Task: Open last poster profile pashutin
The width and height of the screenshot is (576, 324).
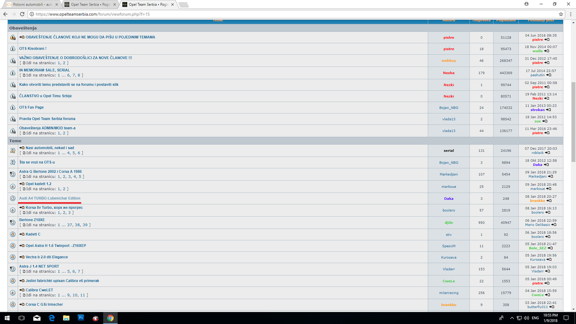Action: (x=537, y=75)
